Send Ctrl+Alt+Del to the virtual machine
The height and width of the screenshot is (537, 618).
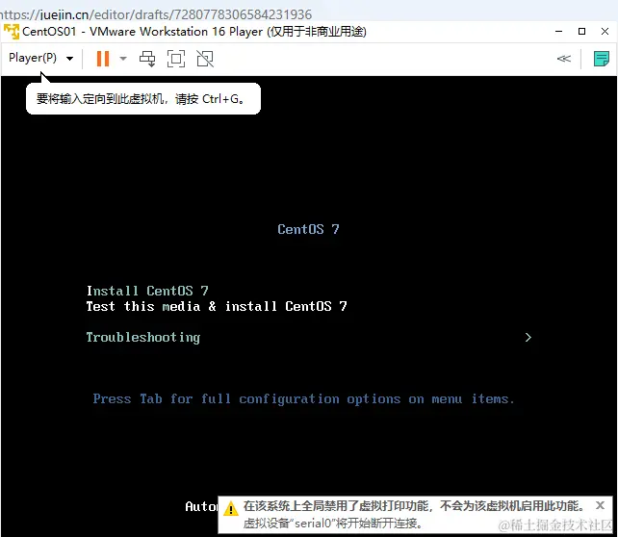click(x=147, y=59)
